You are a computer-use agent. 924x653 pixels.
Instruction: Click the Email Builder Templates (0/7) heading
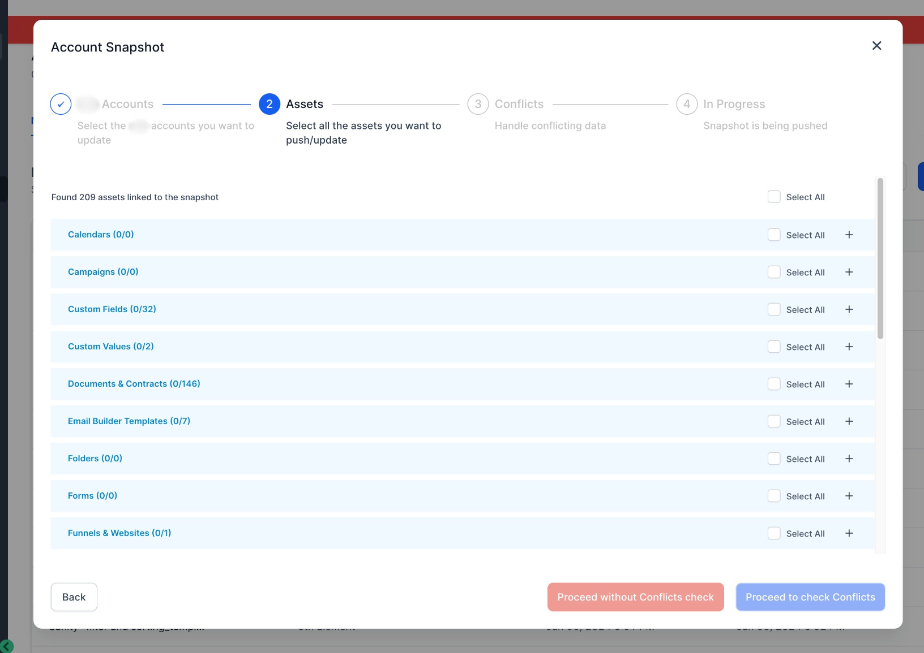(129, 421)
